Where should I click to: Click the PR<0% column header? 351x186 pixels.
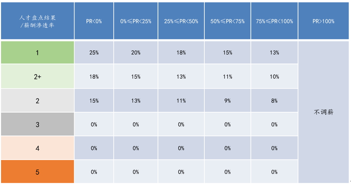pyautogui.click(x=94, y=21)
